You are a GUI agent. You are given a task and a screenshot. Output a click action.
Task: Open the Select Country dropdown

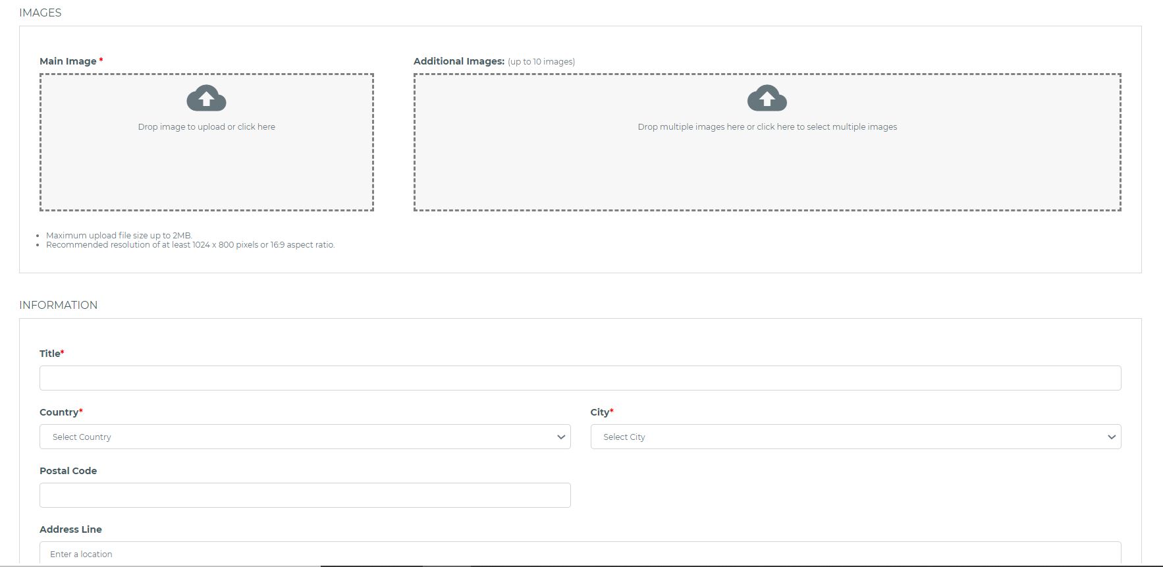click(x=305, y=437)
